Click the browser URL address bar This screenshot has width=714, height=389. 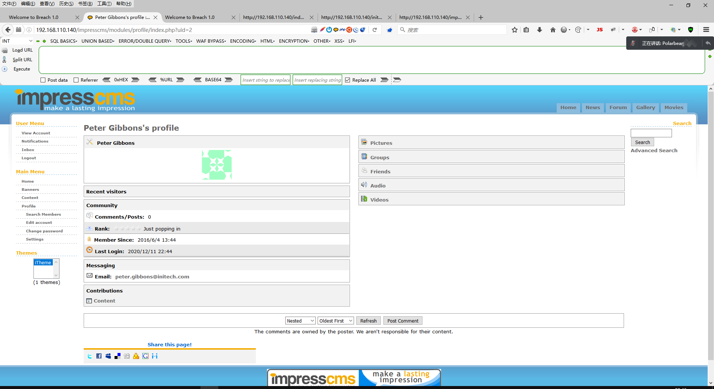click(171, 30)
